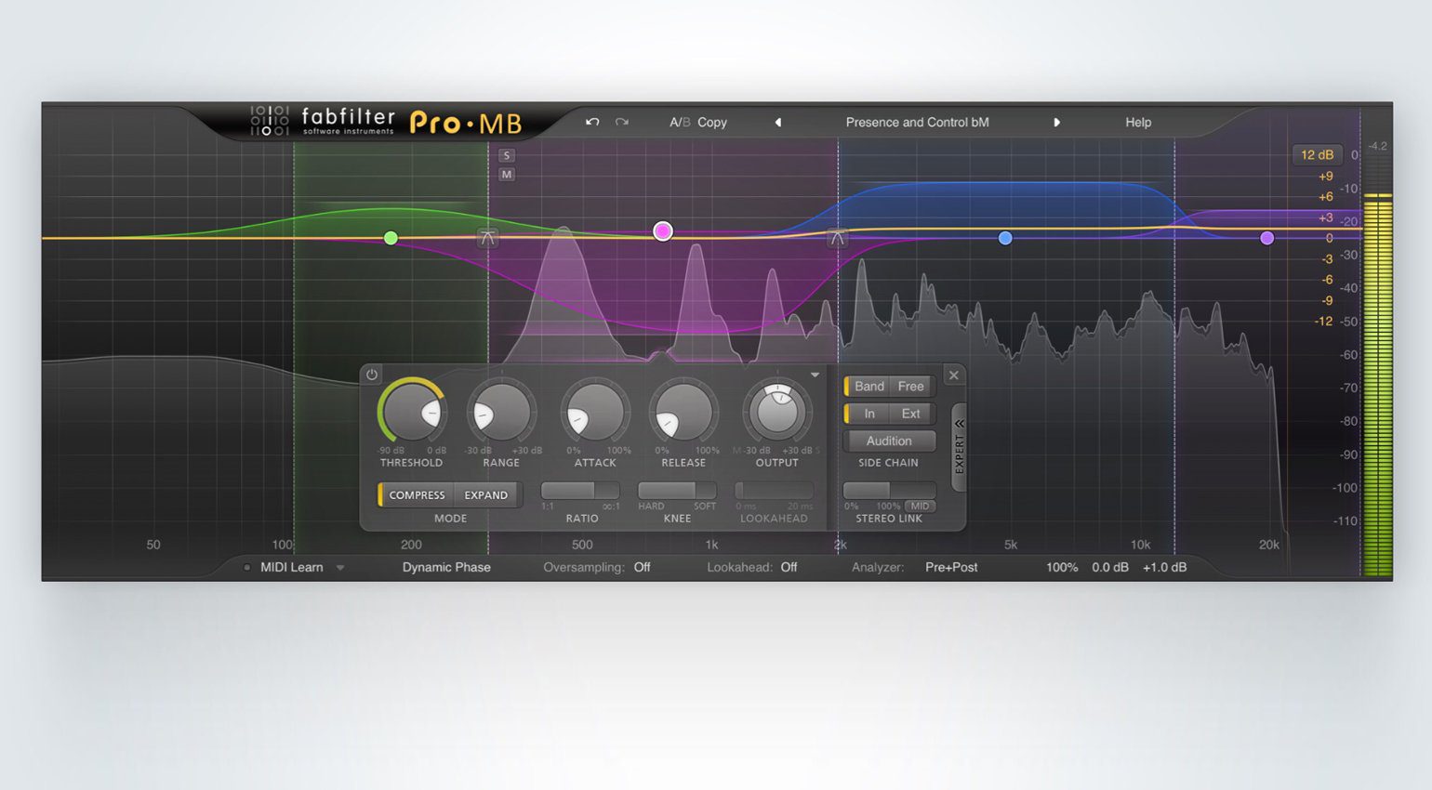Screen dimensions: 1432x790
Task: Open the MIDI Learn dropdown arrow
Action: click(340, 567)
